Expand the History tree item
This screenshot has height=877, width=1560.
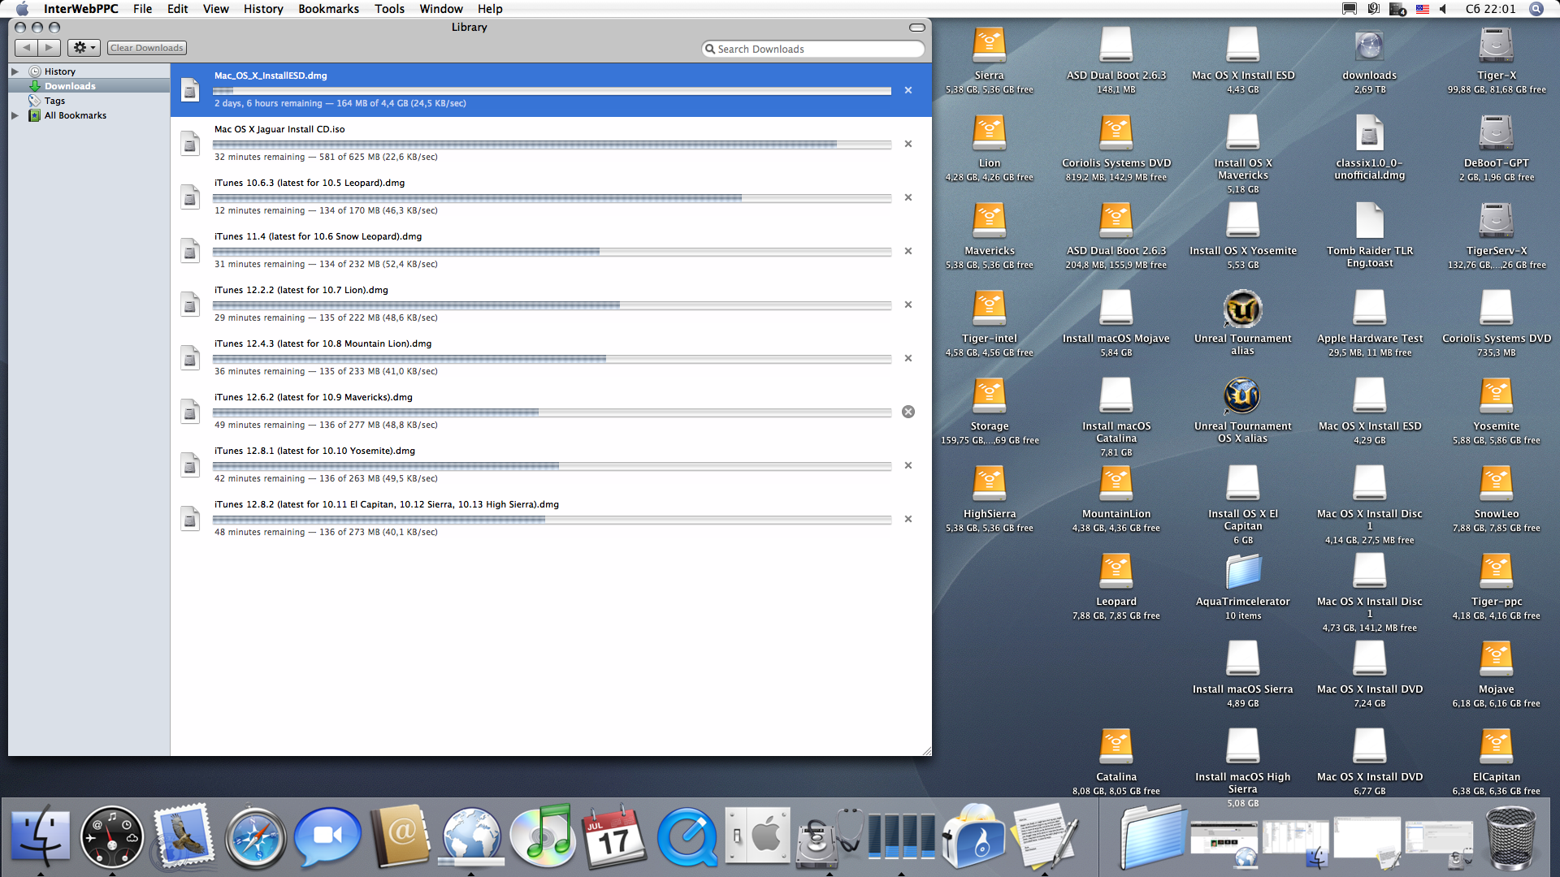point(15,71)
